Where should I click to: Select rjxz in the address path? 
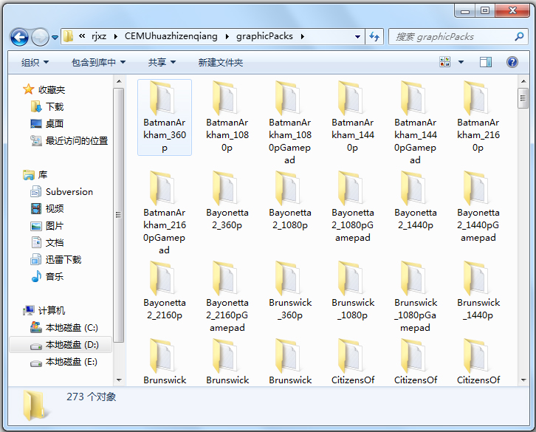(x=99, y=36)
